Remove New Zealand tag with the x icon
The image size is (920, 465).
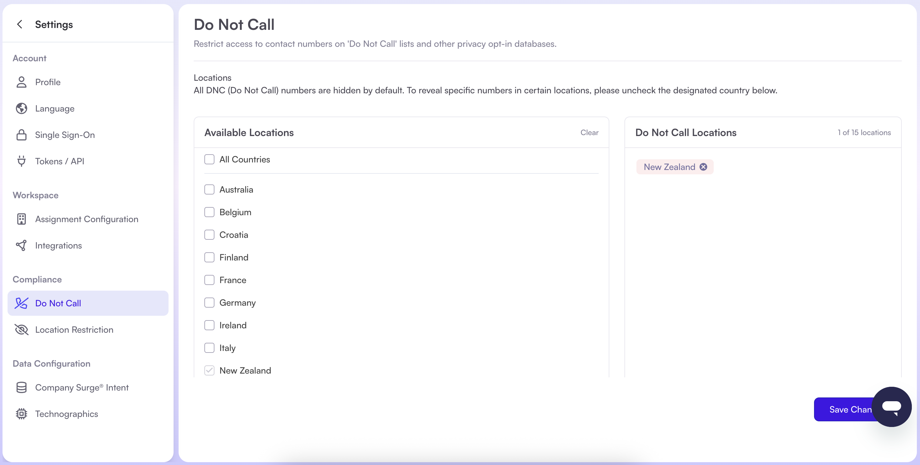[703, 167]
